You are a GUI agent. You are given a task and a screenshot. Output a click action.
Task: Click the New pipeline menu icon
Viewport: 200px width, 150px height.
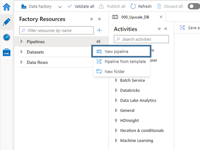point(99,52)
